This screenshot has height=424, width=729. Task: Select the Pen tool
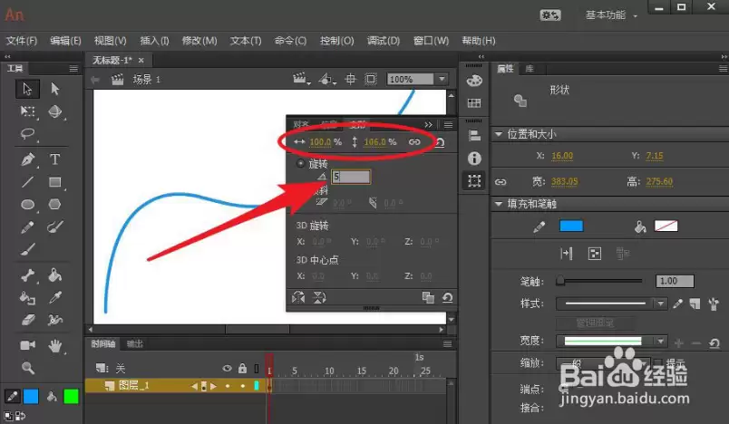27,159
